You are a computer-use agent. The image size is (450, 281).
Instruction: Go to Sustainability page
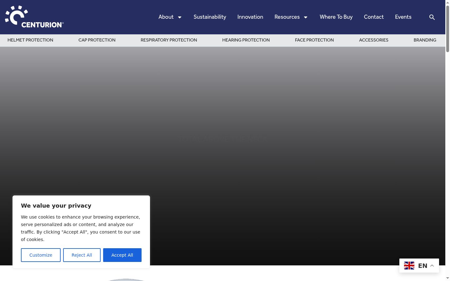tap(210, 17)
